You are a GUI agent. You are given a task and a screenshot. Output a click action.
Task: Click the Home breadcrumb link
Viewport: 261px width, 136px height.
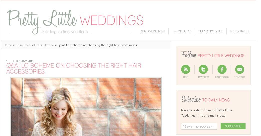(8, 45)
